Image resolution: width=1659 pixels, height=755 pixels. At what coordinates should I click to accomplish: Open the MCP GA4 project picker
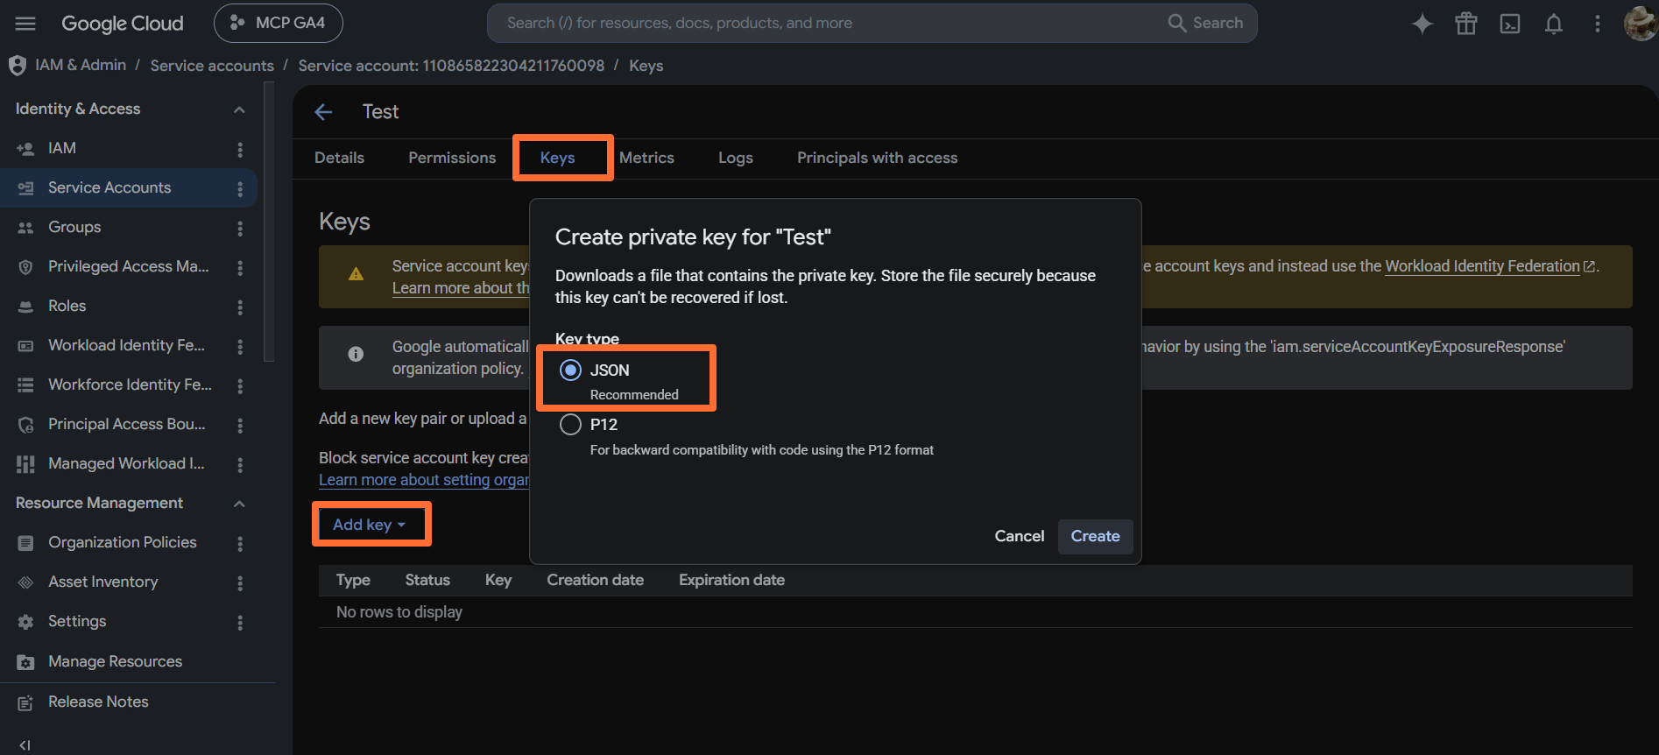pos(279,23)
